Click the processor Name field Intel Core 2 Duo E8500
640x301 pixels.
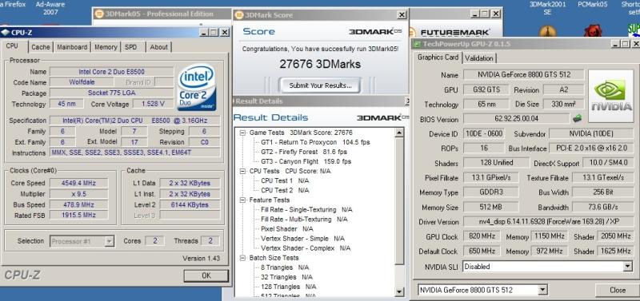(x=112, y=72)
